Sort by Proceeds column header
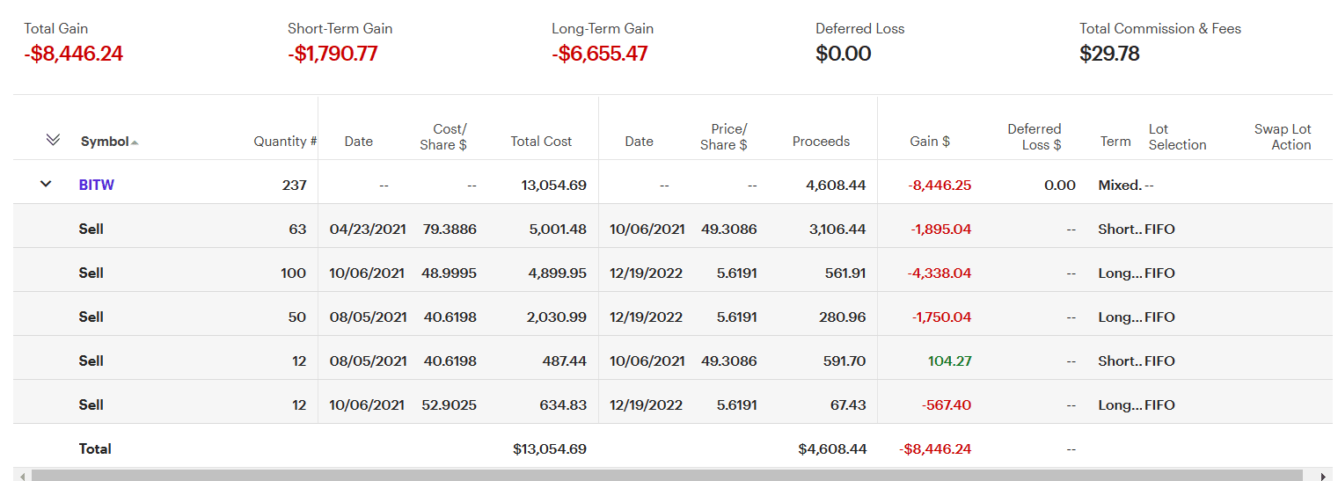 (x=821, y=141)
